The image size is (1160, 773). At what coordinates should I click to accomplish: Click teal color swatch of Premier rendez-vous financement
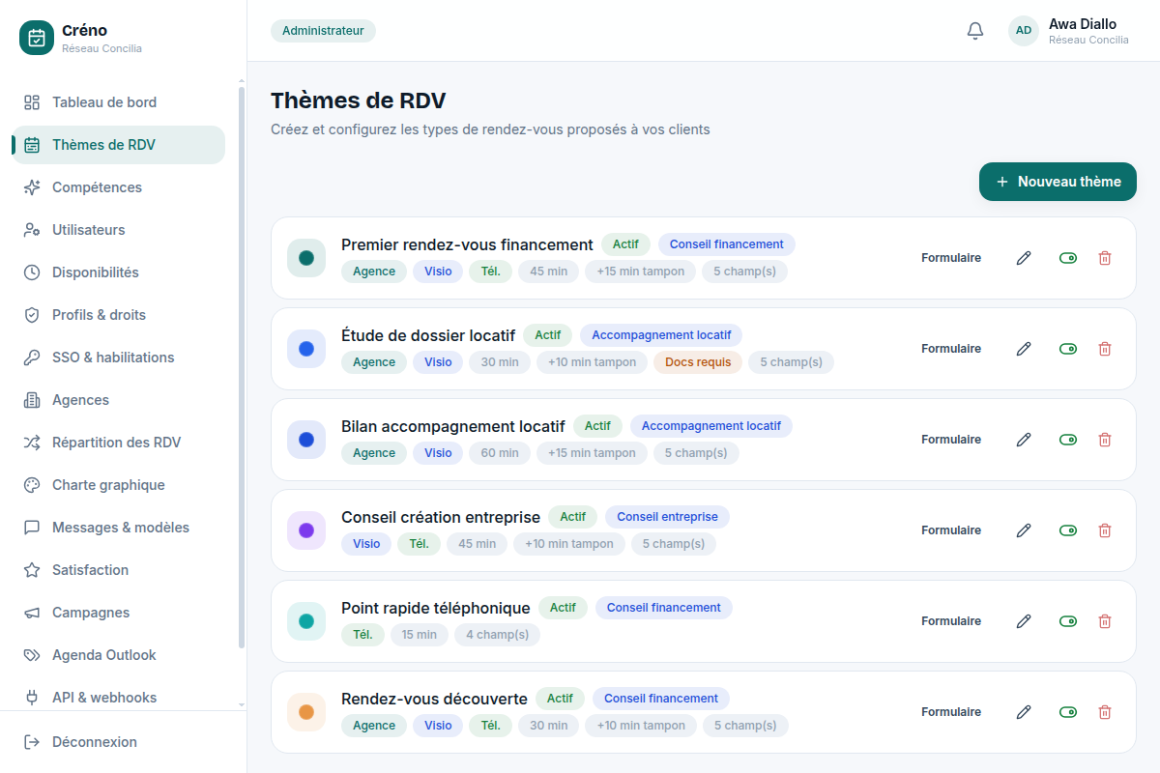(x=306, y=258)
